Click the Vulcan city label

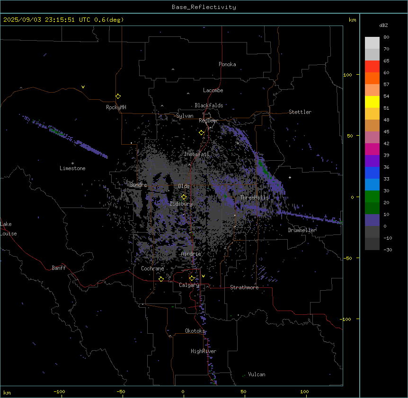(257, 374)
